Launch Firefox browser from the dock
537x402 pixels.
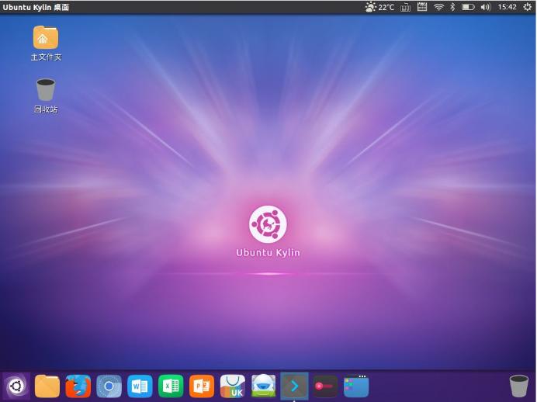78,386
